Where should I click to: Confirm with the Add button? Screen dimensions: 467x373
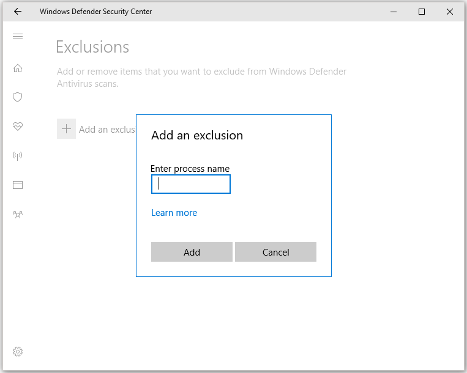(x=192, y=252)
